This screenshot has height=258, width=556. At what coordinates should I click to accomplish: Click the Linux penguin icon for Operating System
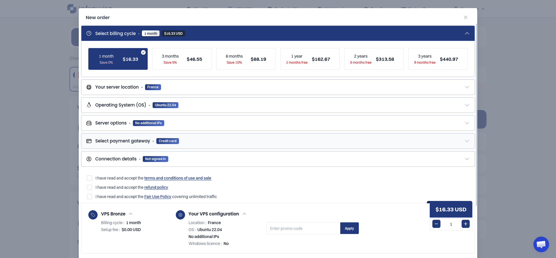[x=89, y=105]
